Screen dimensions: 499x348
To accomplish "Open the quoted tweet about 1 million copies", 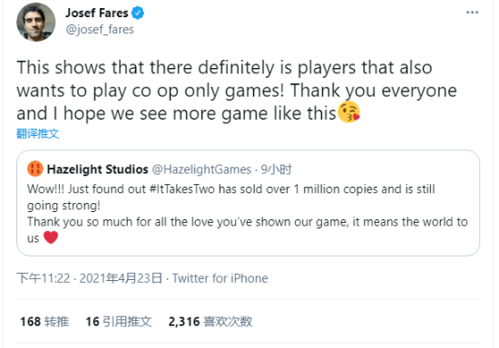I will 248,203.
